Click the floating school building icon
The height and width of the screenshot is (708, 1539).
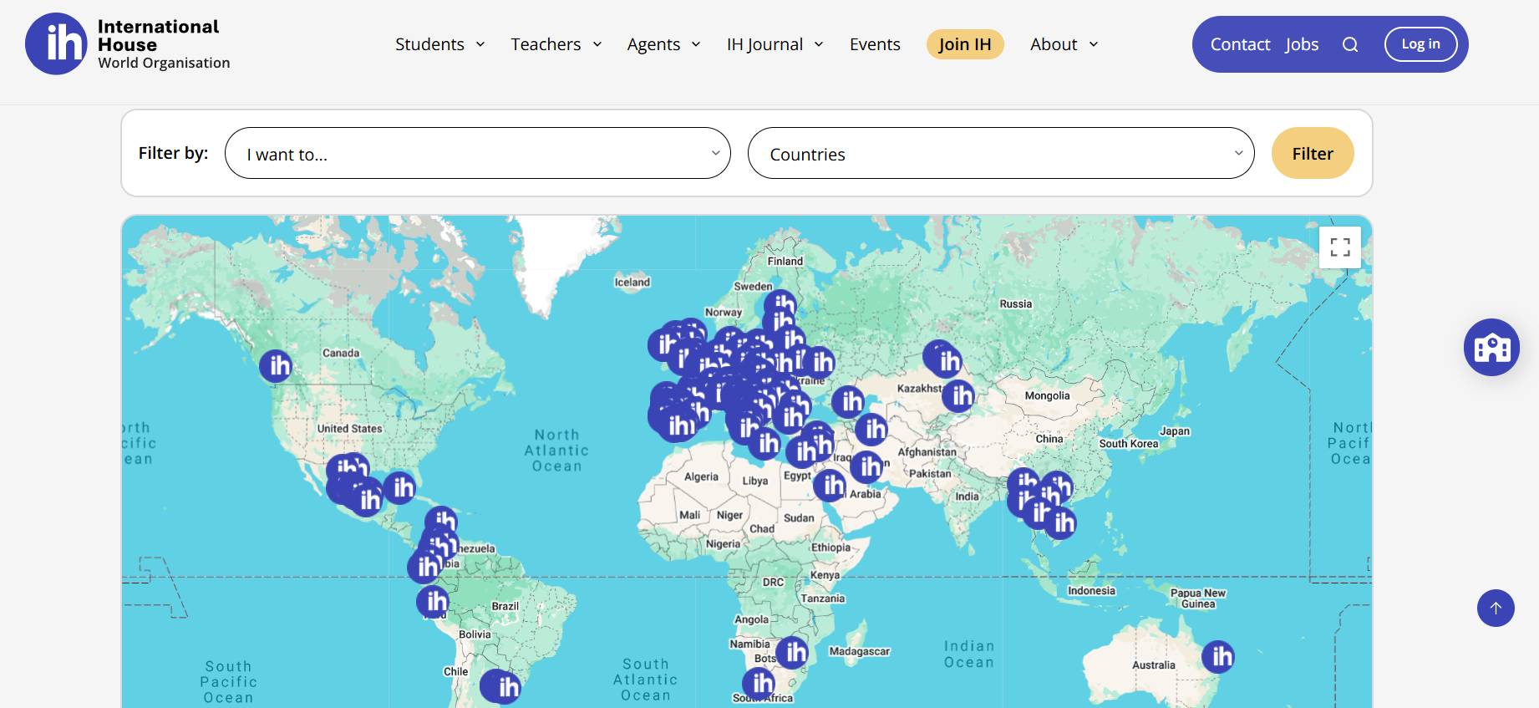1491,348
